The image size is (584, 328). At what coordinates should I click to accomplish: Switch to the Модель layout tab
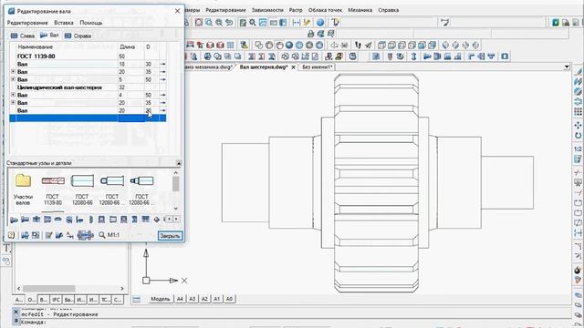point(161,299)
